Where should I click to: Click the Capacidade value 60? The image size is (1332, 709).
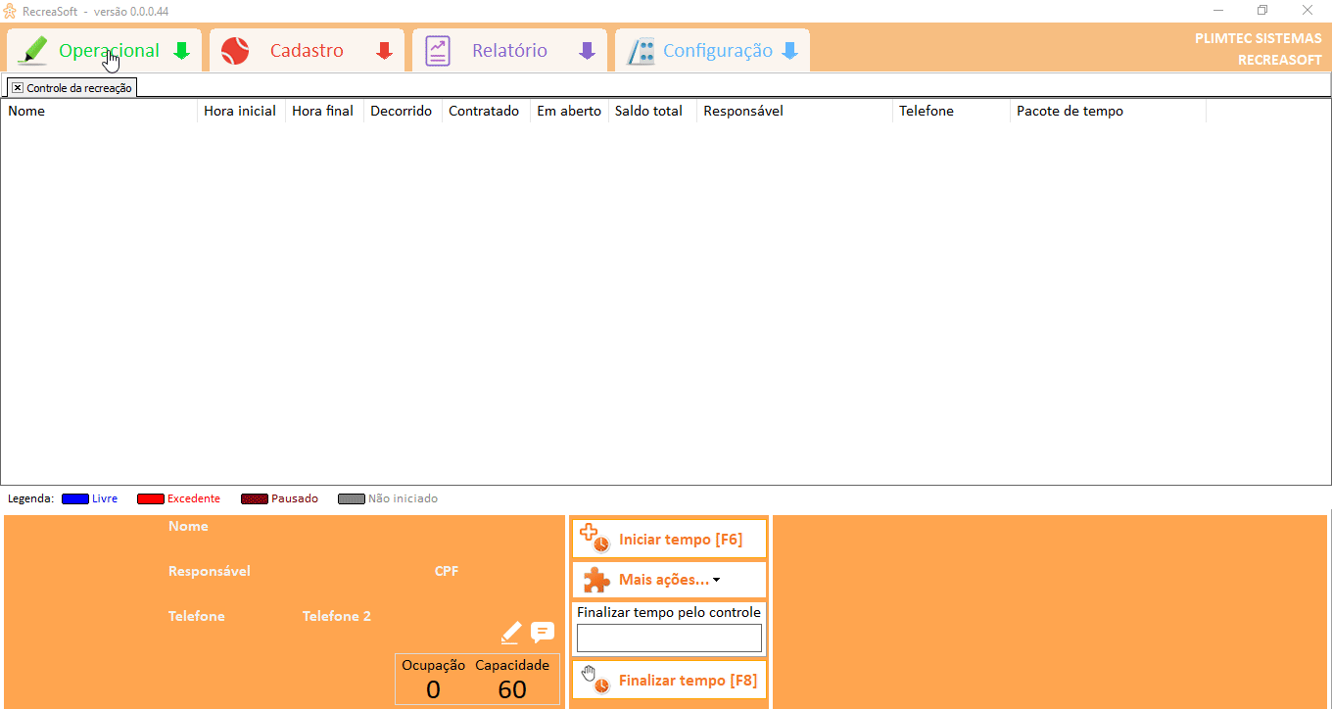(x=512, y=689)
